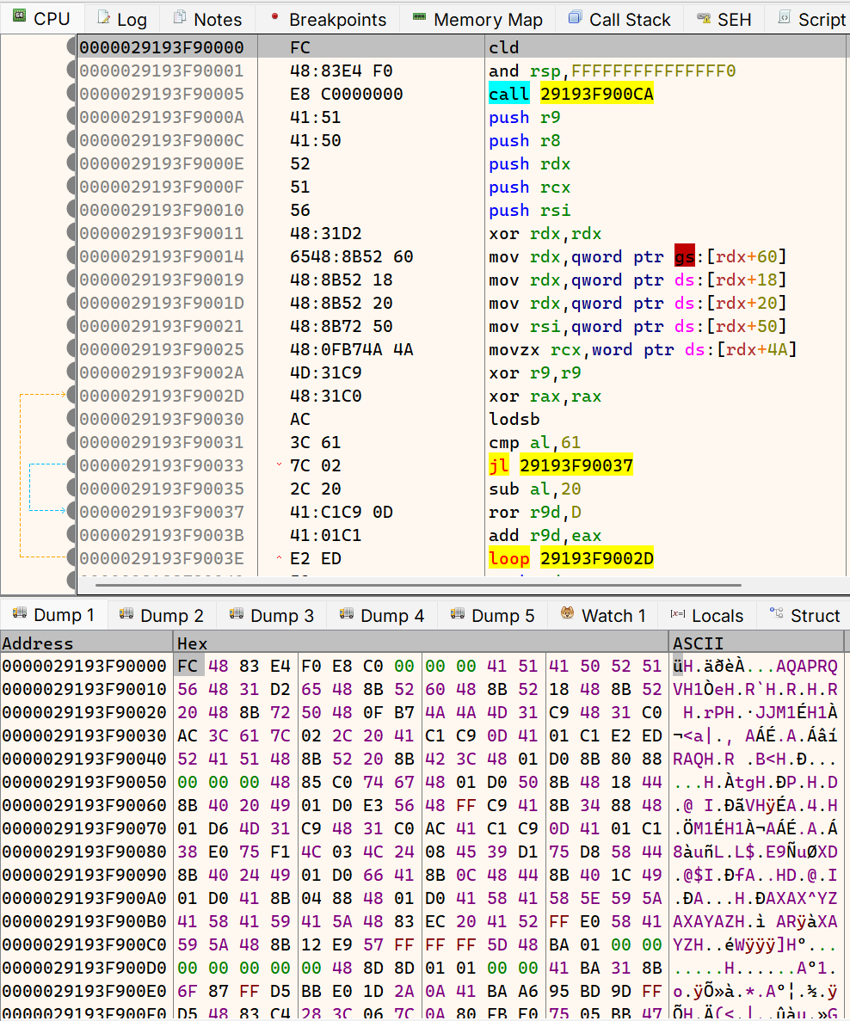This screenshot has height=1021, width=850.
Task: Click the Locals tab icon
Action: 678,613
